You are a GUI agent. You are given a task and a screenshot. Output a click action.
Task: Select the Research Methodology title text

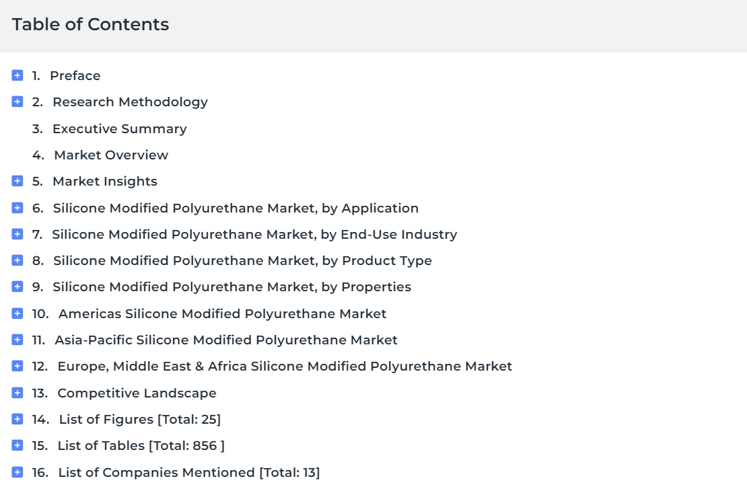point(130,102)
